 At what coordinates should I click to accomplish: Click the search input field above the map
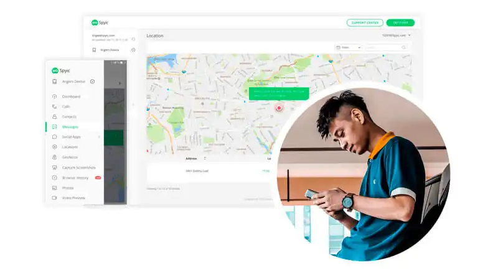(x=386, y=48)
